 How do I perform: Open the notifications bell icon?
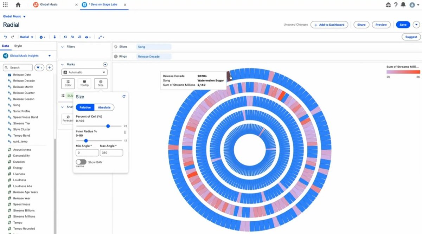403,5
